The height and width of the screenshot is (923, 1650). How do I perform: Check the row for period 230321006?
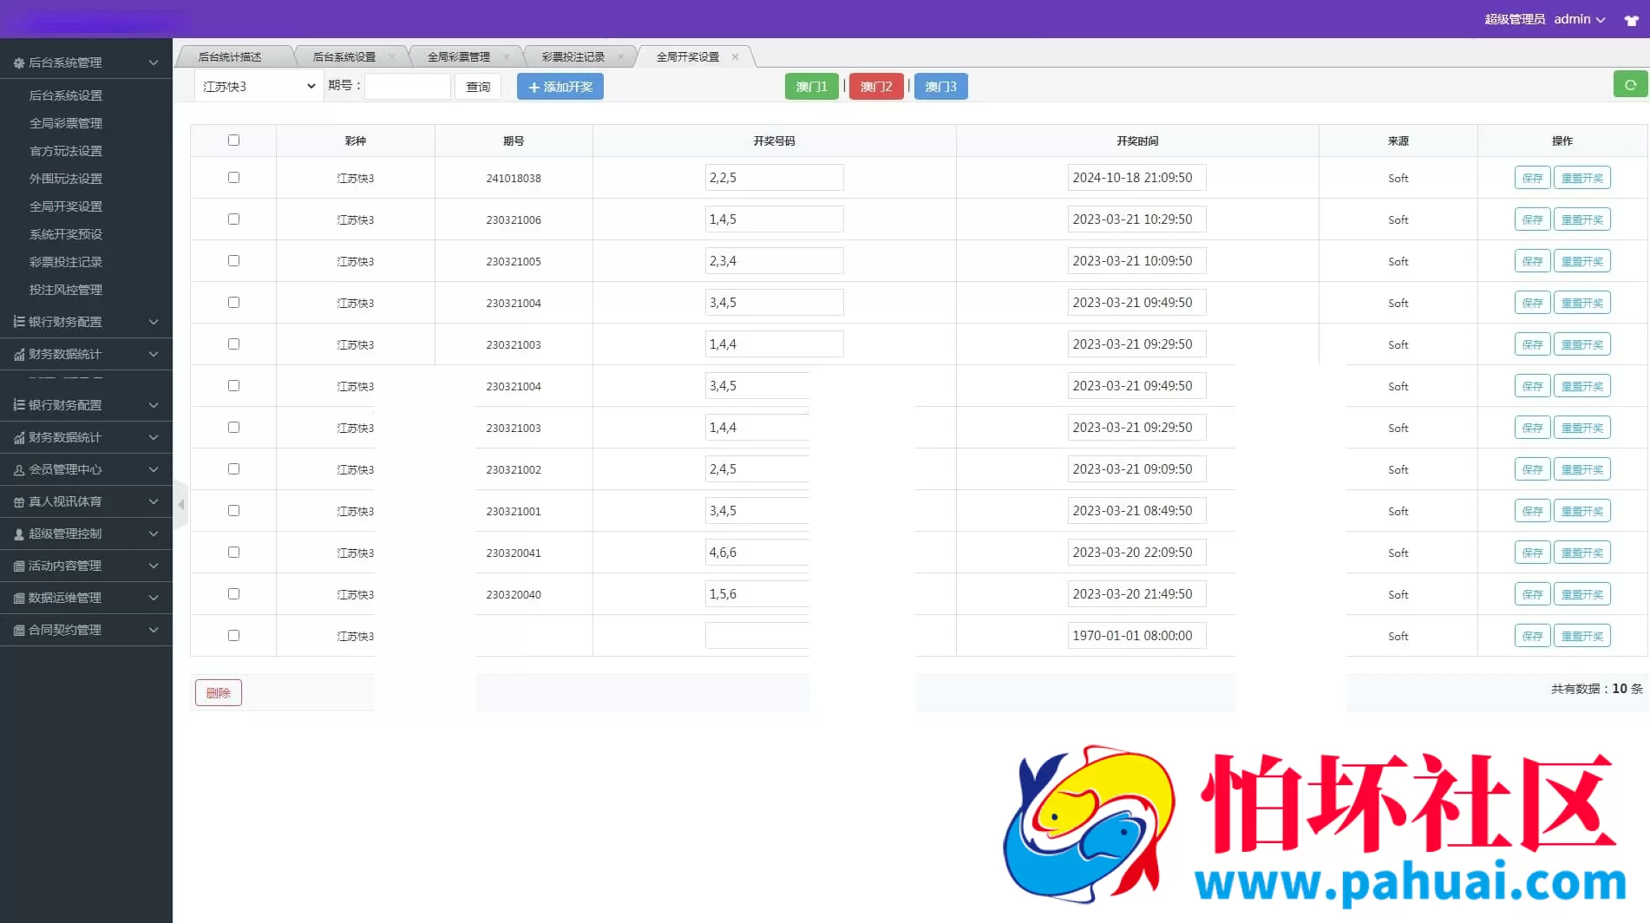point(233,219)
